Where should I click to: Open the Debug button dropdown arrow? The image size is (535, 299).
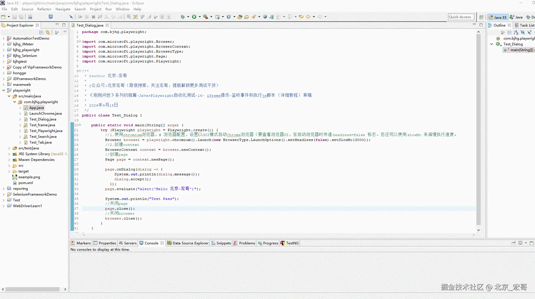188,17
